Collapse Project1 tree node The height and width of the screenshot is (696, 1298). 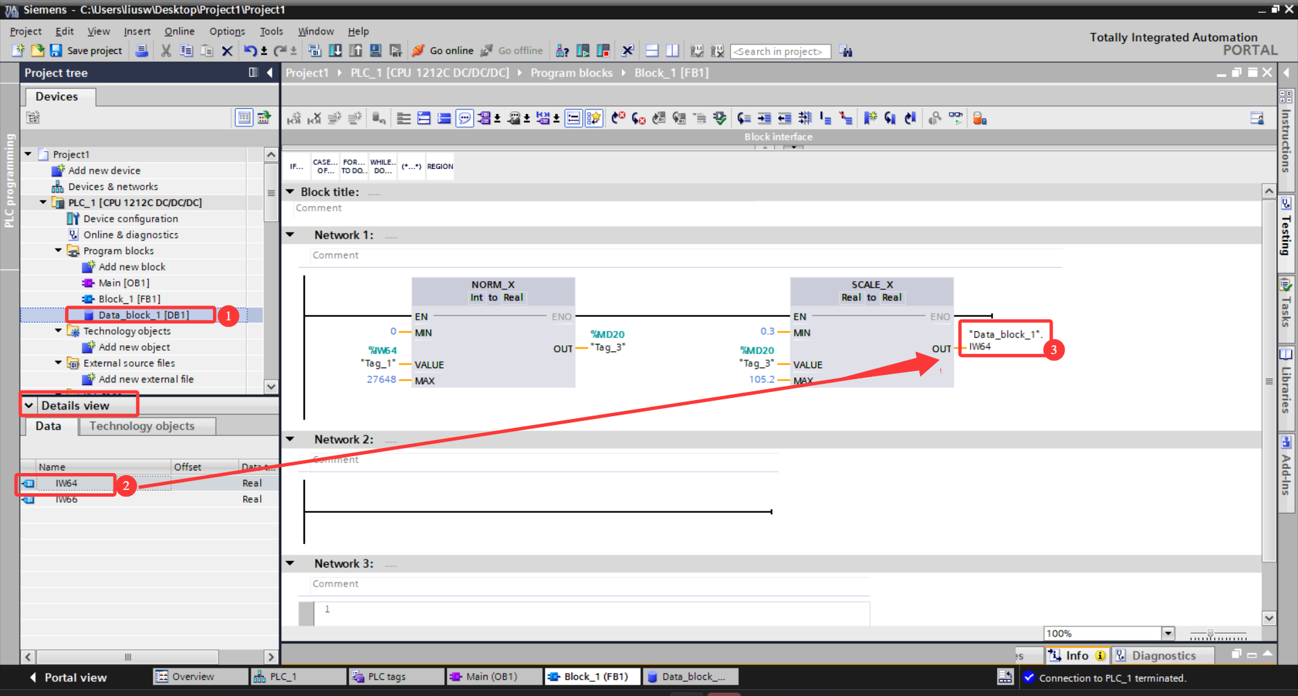(x=28, y=154)
